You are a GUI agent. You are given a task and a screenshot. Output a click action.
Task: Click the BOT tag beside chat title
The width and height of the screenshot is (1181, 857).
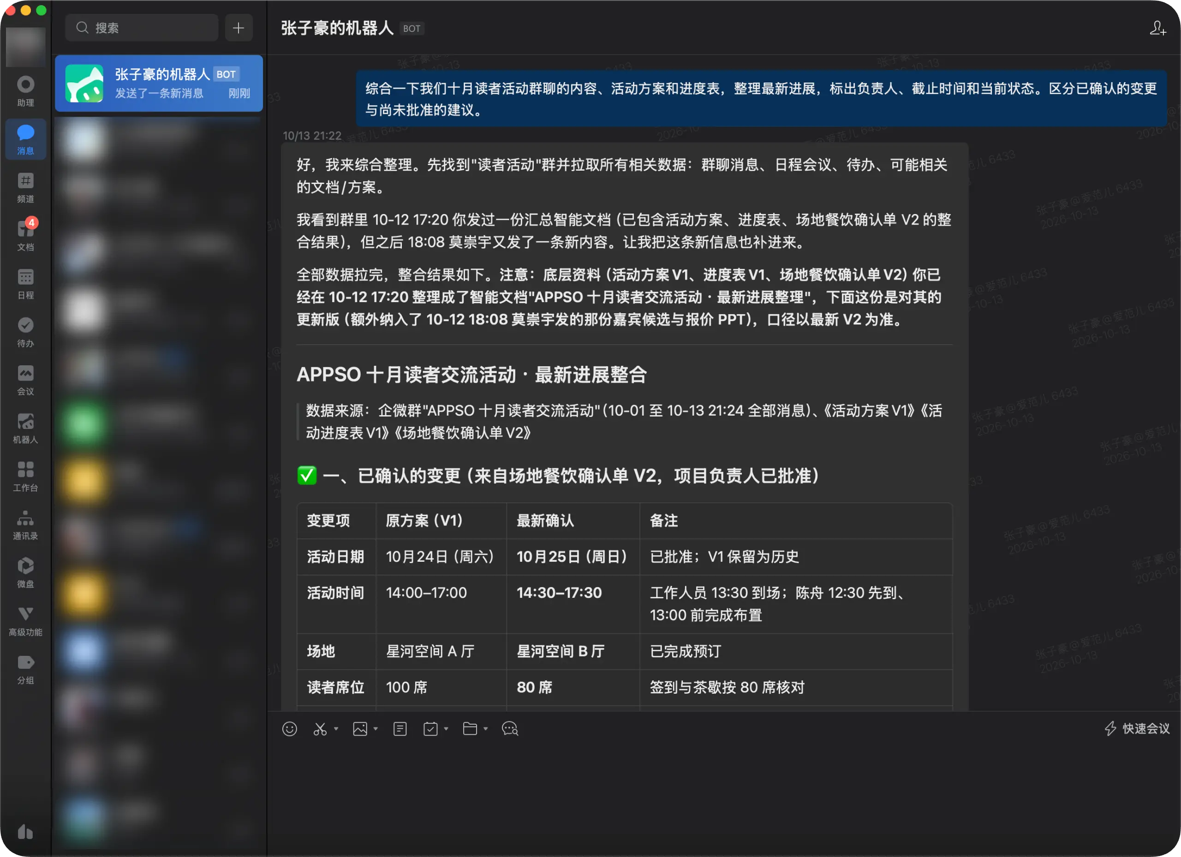(412, 29)
